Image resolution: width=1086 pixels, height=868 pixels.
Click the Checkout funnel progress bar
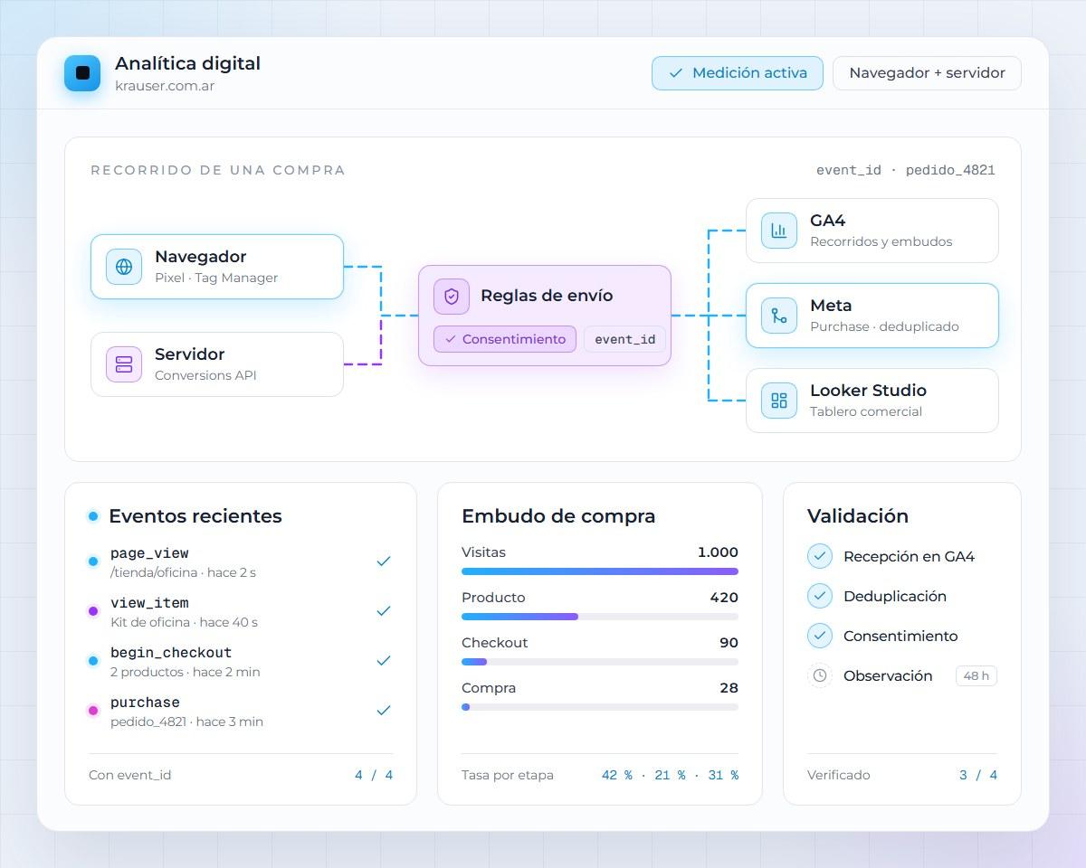click(x=600, y=662)
